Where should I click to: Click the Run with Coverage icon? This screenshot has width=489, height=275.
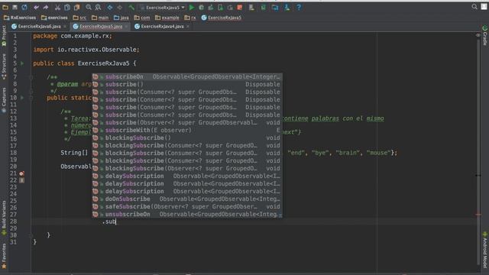(211, 7)
